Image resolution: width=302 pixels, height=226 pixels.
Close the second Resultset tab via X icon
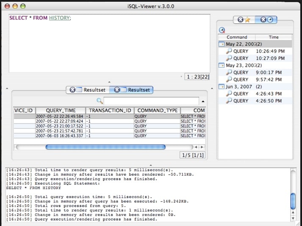click(x=117, y=90)
